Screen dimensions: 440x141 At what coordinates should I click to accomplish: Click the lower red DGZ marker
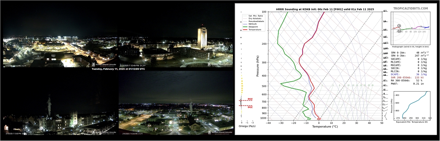point(250,107)
